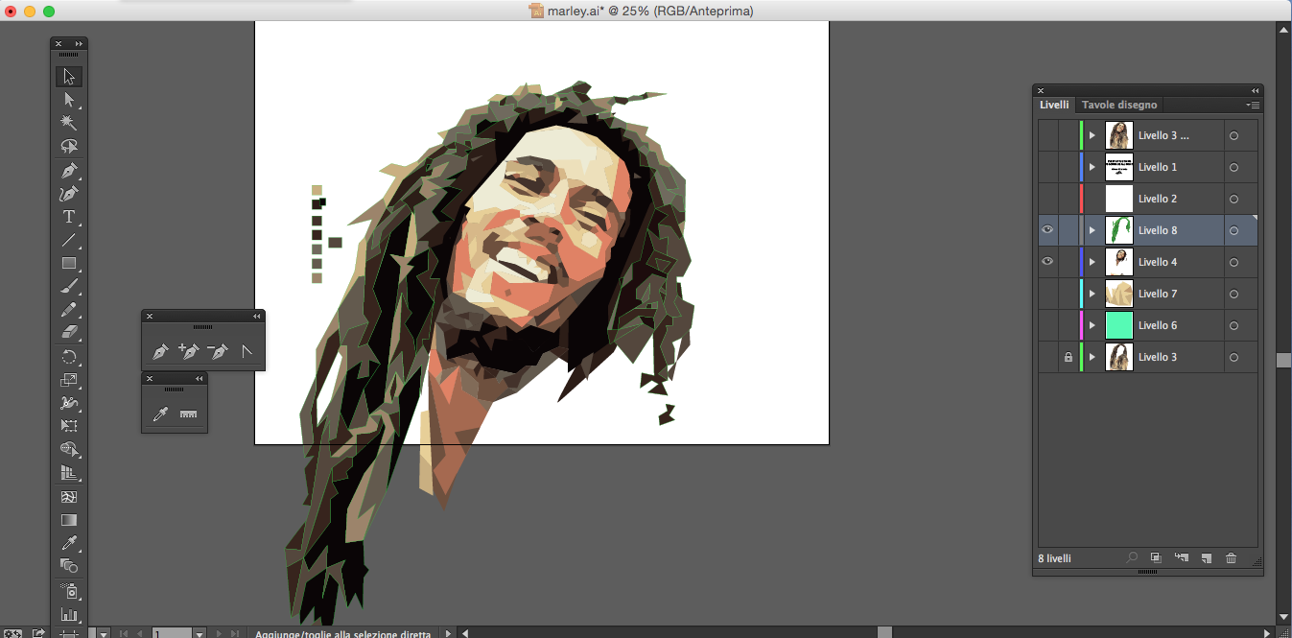
Task: Select the Blend tool
Action: coord(69,566)
